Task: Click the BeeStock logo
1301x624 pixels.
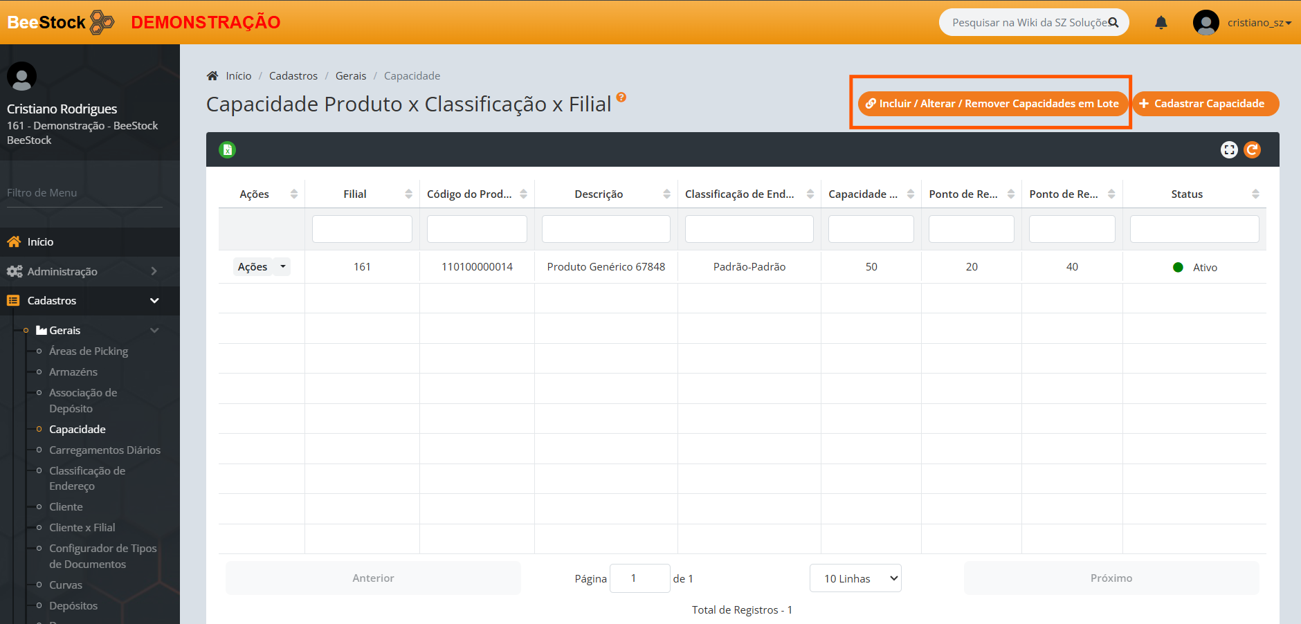Action: click(61, 22)
